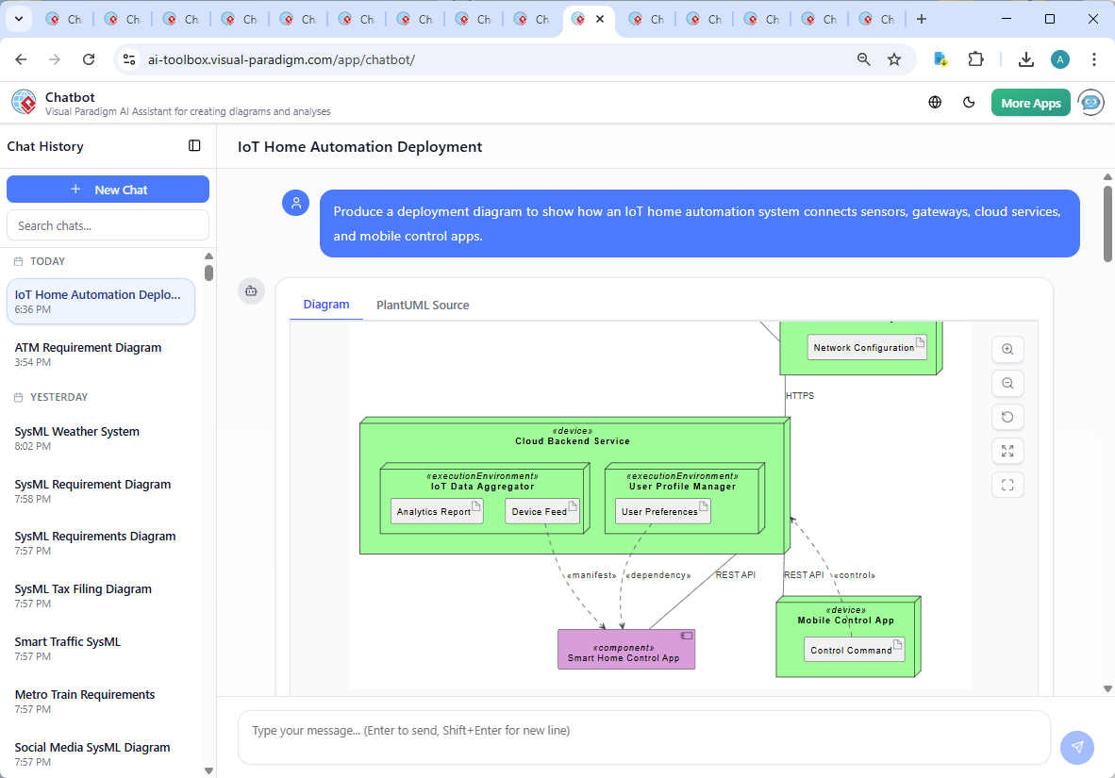Toggle dark mode with moon icon
1115x778 pixels.
pos(969,103)
